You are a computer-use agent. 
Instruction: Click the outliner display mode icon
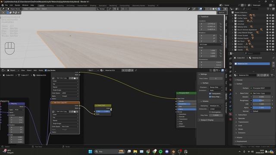pyautogui.click(x=237, y=9)
